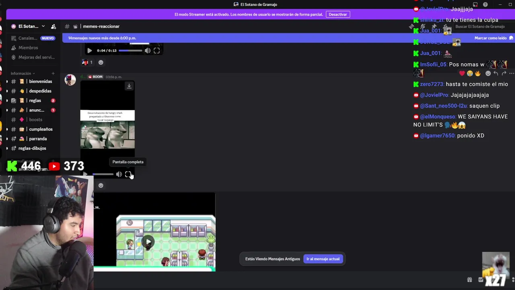Image resolution: width=515 pixels, height=290 pixels.
Task: Seek within the 0:04 / 0:13 video progress bar
Action: click(x=130, y=51)
